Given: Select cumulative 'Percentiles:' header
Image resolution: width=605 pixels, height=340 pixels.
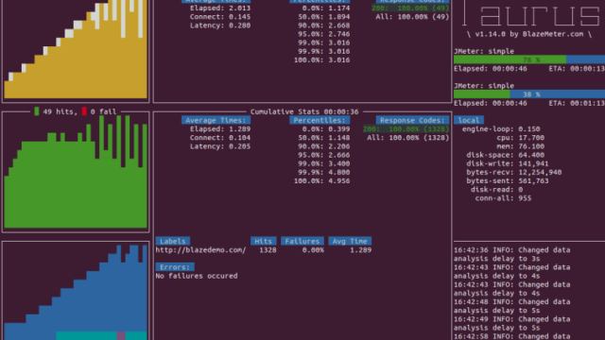Looking at the screenshot, I should (x=320, y=120).
